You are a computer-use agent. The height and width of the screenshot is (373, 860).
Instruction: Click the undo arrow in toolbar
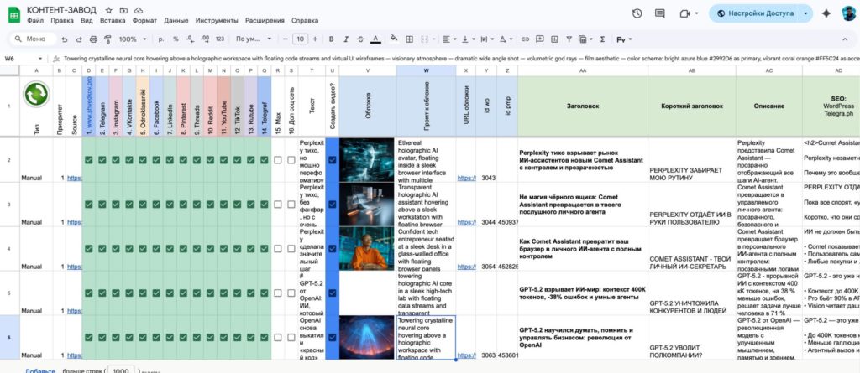coord(65,39)
